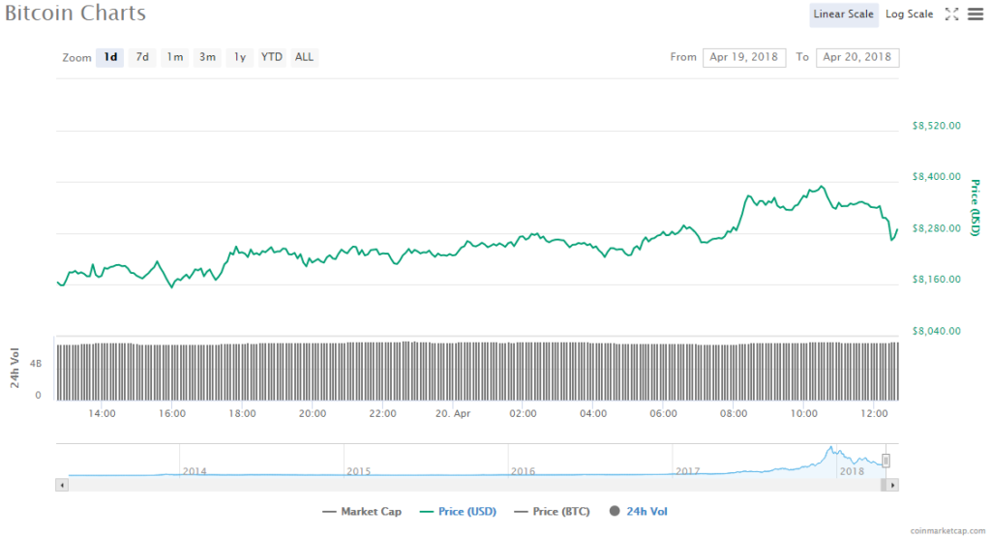Open the chart hamburger menu
This screenshot has height=538, width=991.
pyautogui.click(x=975, y=14)
